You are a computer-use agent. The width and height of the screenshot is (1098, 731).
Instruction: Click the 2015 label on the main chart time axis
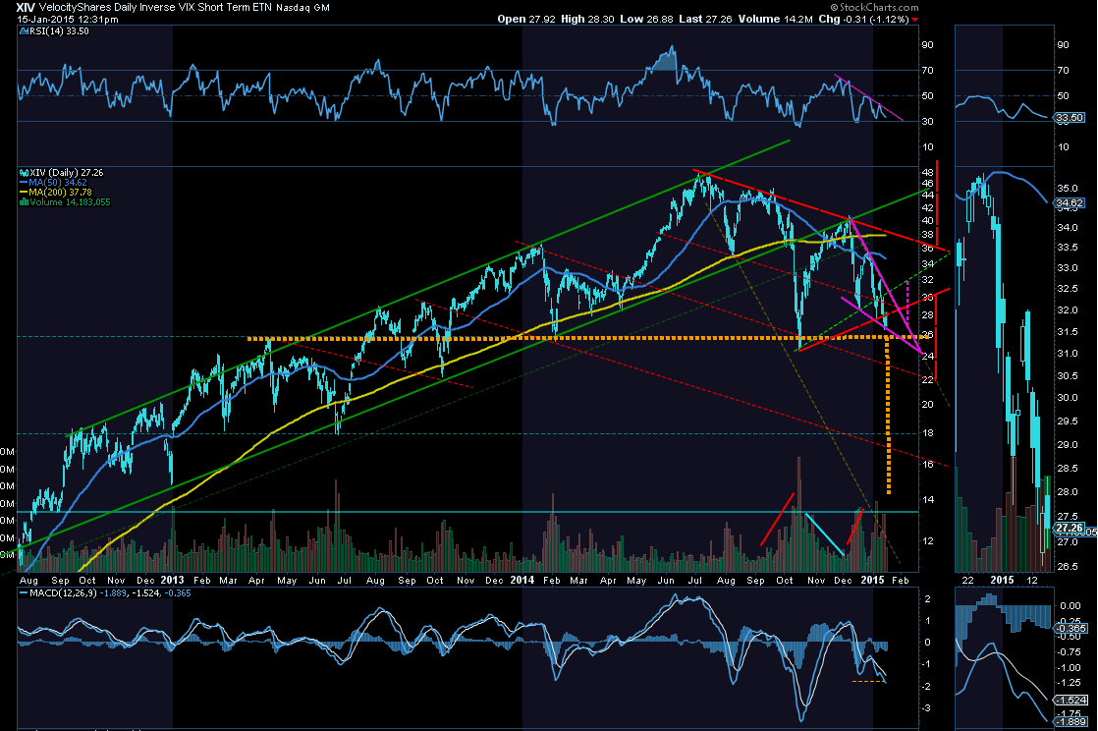(872, 580)
